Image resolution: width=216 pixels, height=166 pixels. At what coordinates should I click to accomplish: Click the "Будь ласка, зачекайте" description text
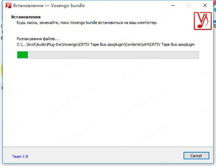[87, 23]
